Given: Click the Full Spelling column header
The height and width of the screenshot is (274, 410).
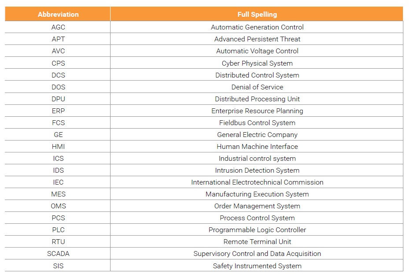Looking at the screenshot, I should point(257,15).
